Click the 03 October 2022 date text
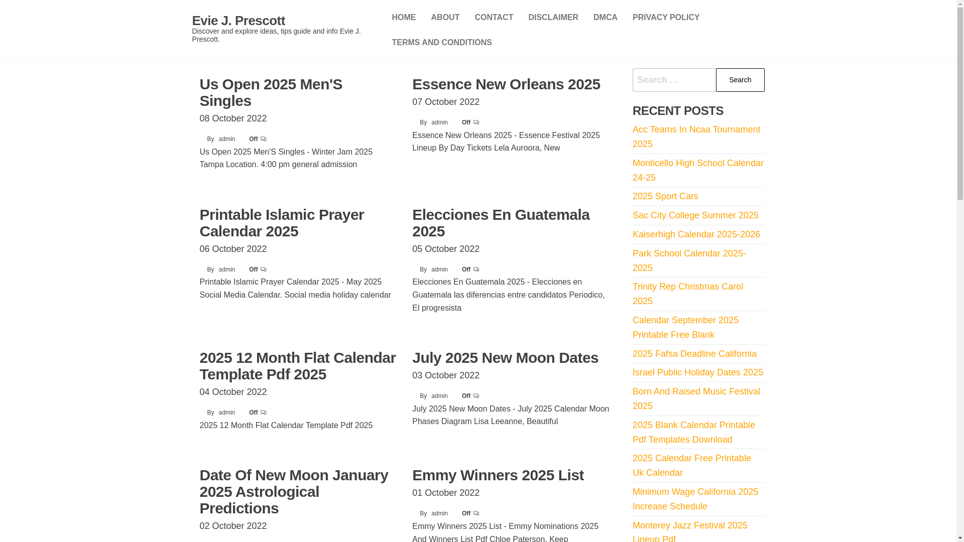This screenshot has height=542, width=964. pyautogui.click(x=446, y=375)
